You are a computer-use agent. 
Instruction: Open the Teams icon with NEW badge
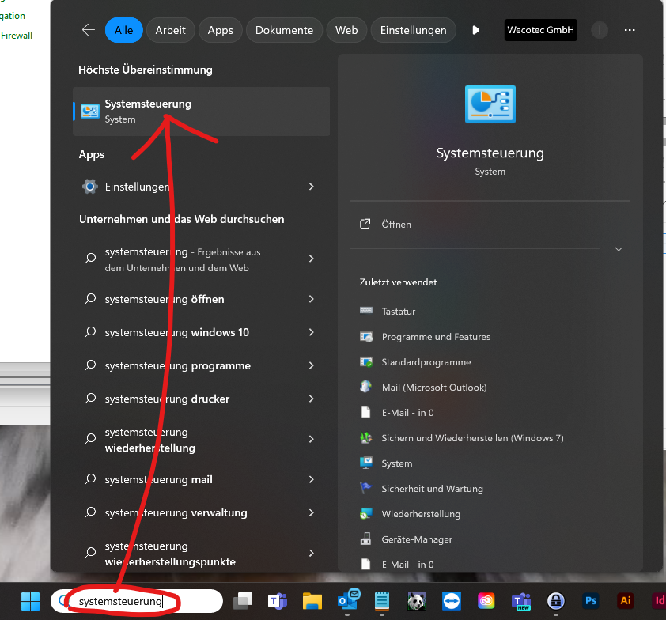click(521, 601)
